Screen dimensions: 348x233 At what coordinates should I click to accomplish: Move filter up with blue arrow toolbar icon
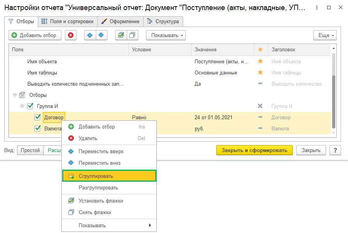pyautogui.click(x=90, y=35)
